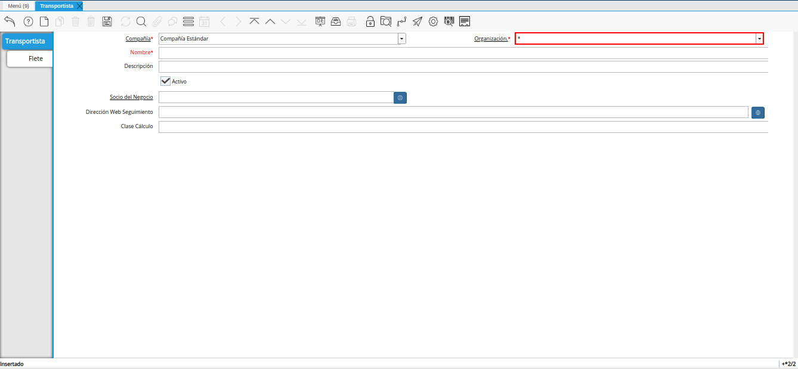Click the calendar history icon
The image size is (798, 369).
[x=204, y=21]
